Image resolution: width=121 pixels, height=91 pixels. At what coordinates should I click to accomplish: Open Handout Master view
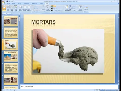[x=25, y=8]
